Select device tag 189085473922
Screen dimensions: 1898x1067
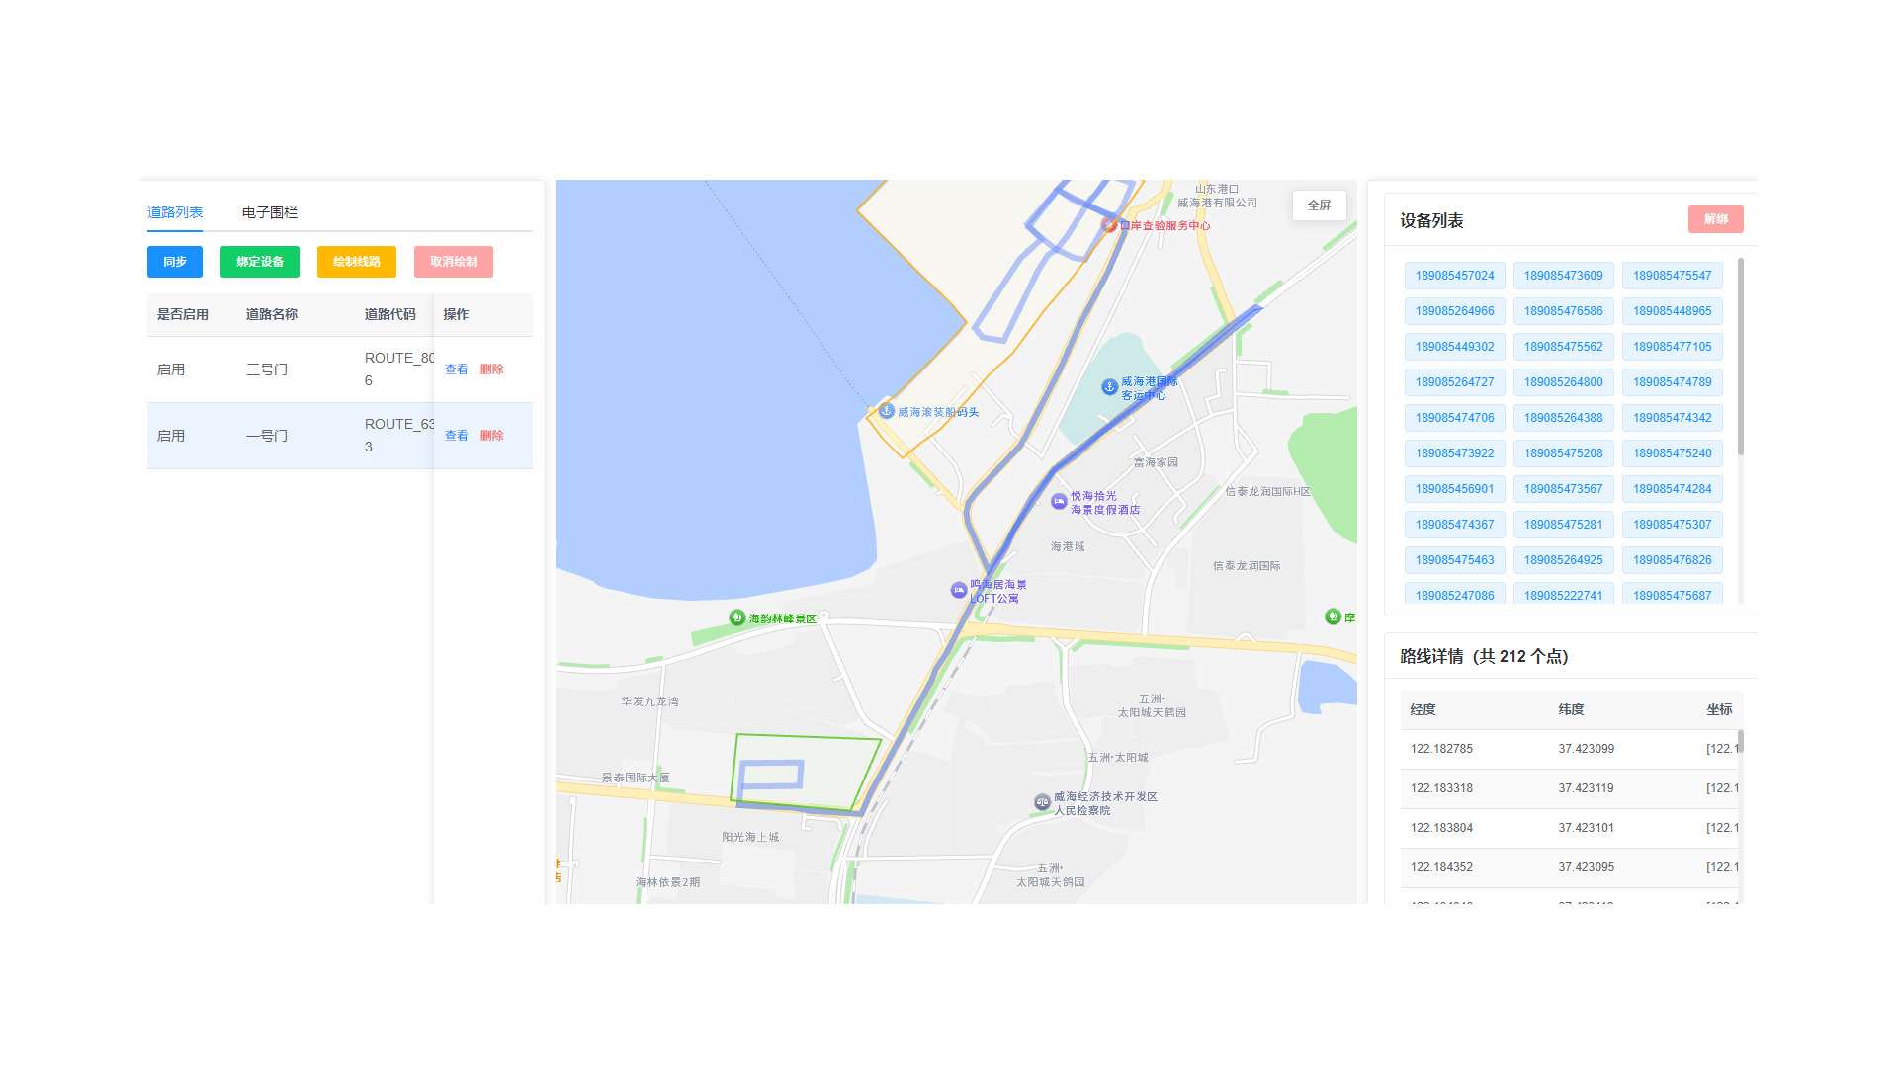click(x=1455, y=453)
